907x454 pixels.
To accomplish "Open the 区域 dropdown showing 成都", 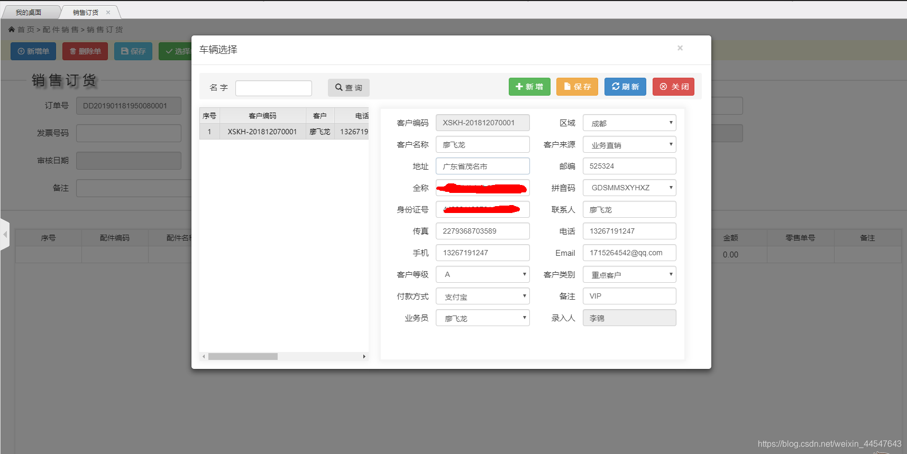I will [x=629, y=123].
